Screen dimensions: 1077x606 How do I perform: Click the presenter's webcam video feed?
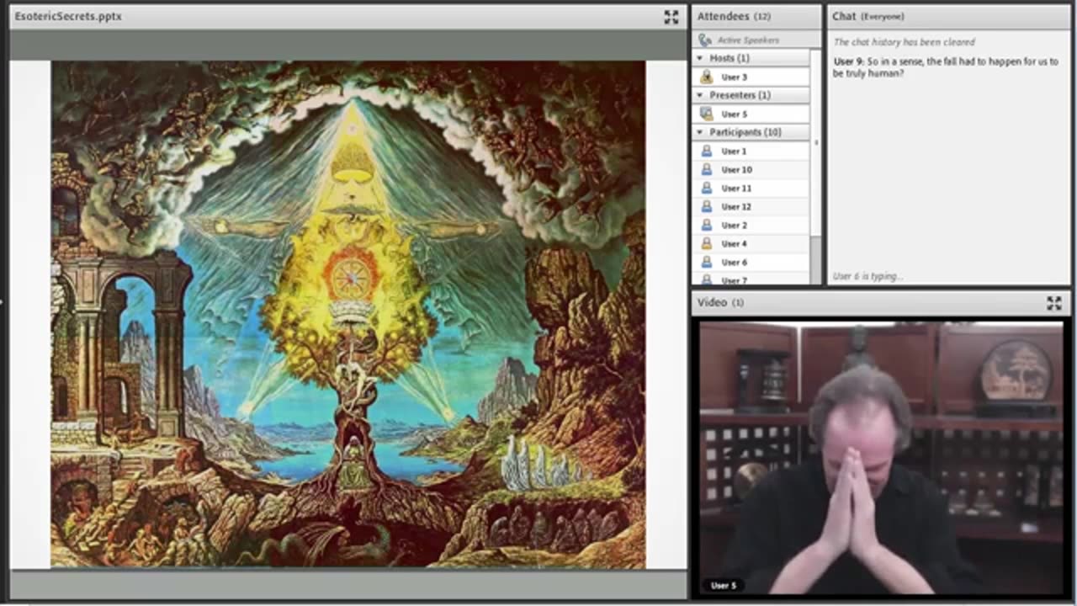[881, 458]
